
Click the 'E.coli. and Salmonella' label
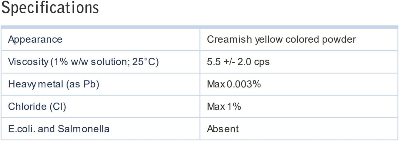click(x=59, y=129)
